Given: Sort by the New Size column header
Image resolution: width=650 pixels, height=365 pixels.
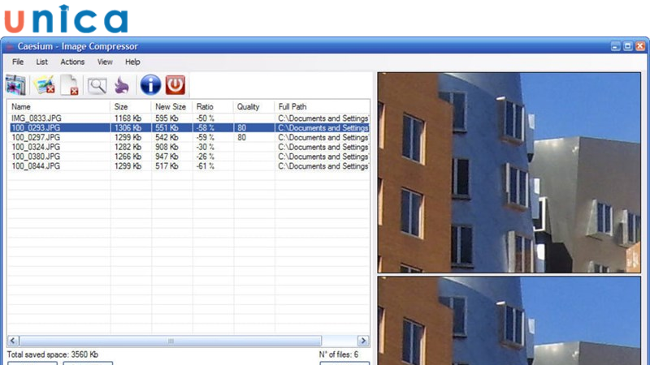Looking at the screenshot, I should click(171, 107).
